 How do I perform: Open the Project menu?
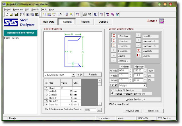coord(8,10)
